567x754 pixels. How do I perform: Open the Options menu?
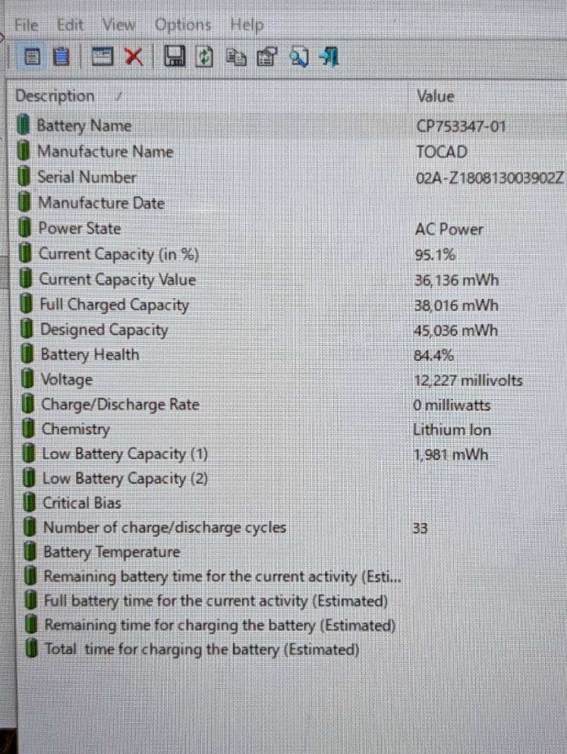click(182, 24)
